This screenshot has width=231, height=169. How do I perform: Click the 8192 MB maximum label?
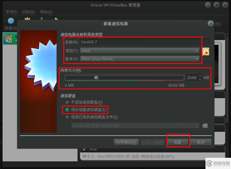pos(176,85)
